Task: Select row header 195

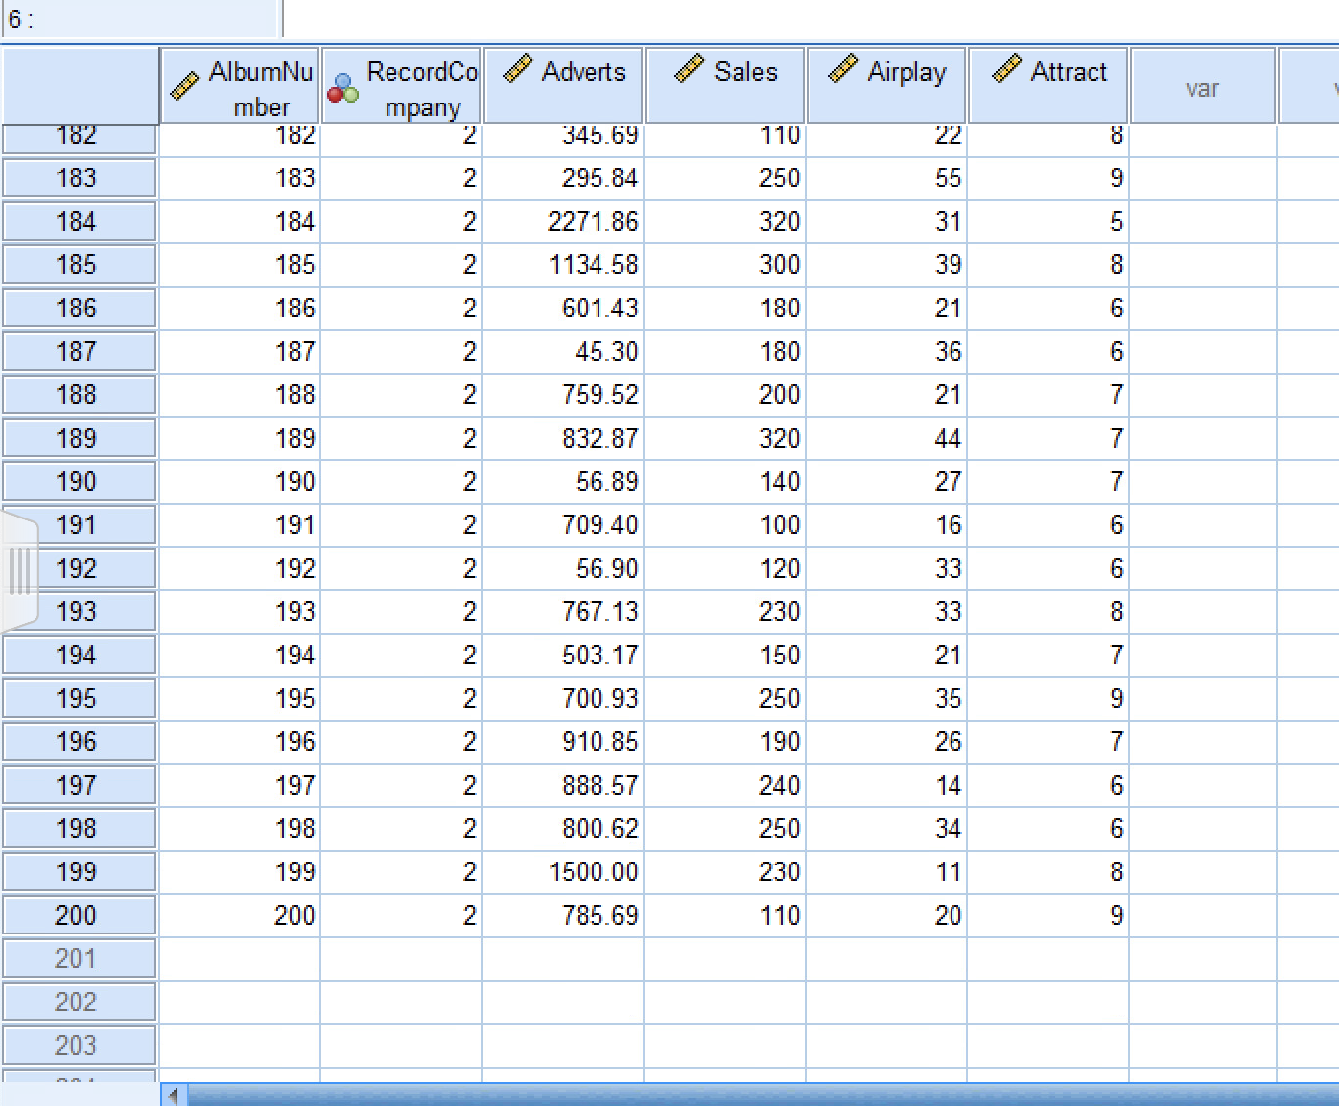Action: [79, 699]
